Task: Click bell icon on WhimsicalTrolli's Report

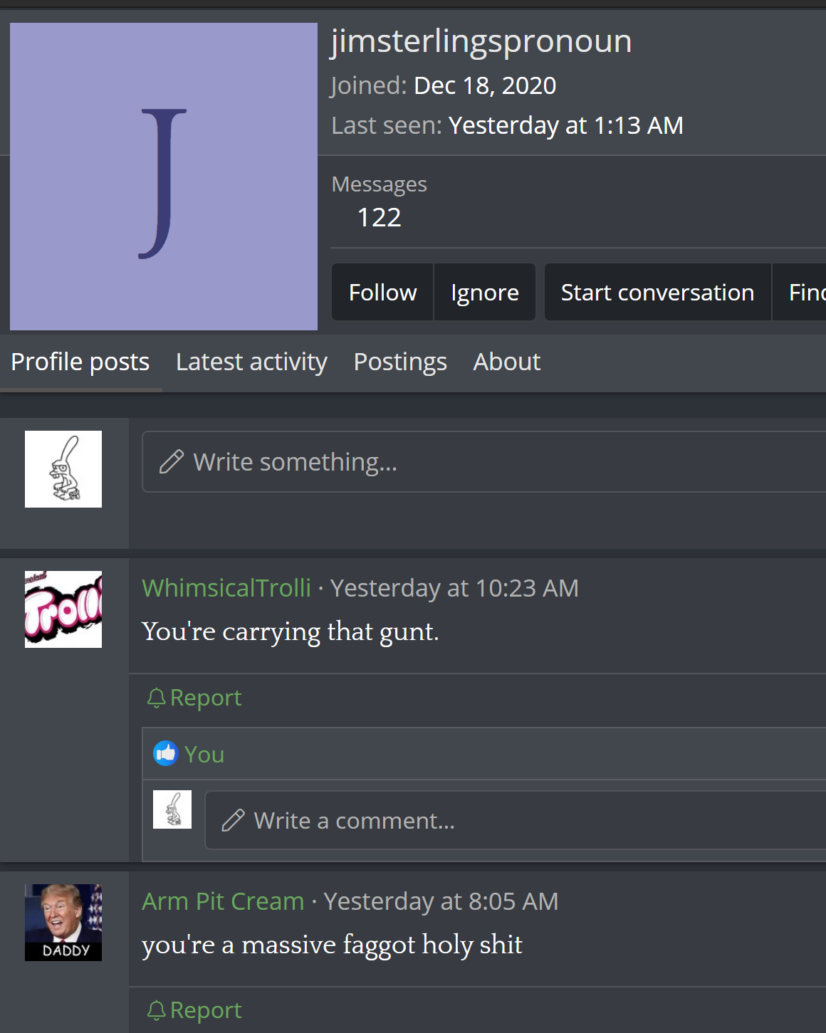Action: click(157, 698)
